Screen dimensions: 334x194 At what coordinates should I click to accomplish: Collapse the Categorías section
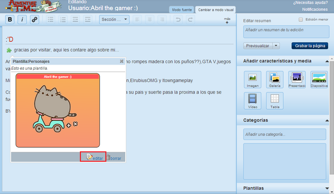tap(327, 120)
